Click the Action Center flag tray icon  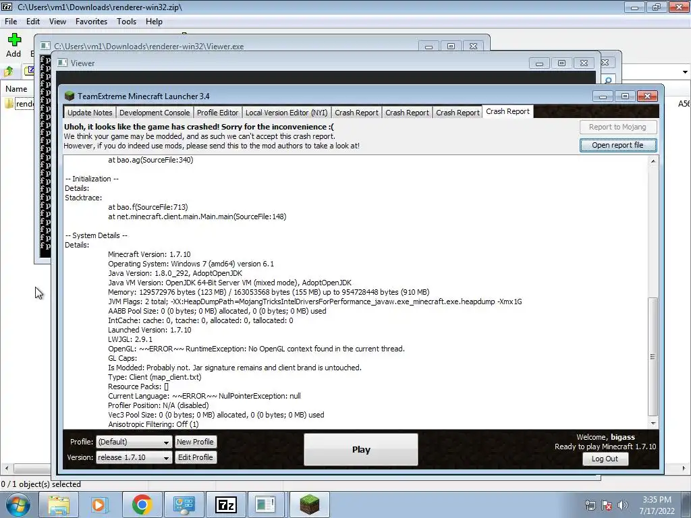[607, 505]
